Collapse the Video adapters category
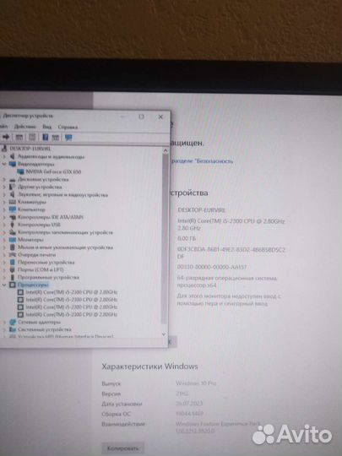The width and height of the screenshot is (342, 456). point(4,164)
